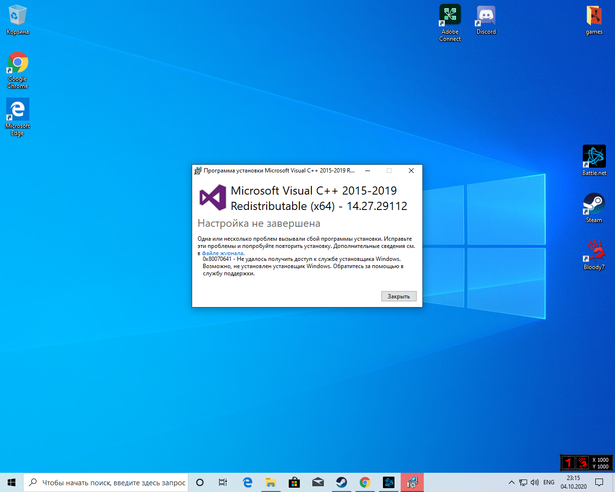The image size is (615, 492).
Task: Open Steam from the taskbar
Action: pos(342,482)
